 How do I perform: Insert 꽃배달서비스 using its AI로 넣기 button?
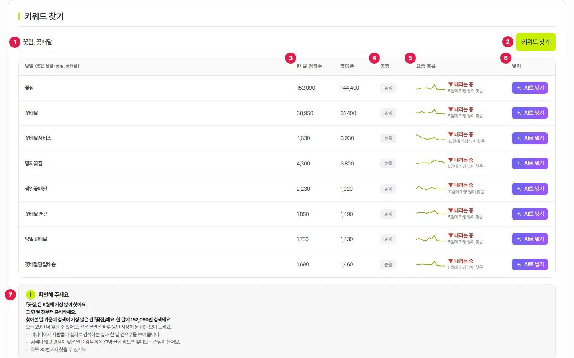(x=530, y=138)
